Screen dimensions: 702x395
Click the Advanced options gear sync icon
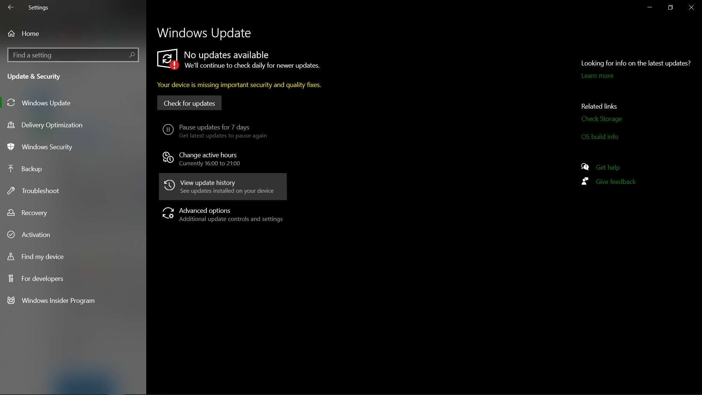(168, 213)
